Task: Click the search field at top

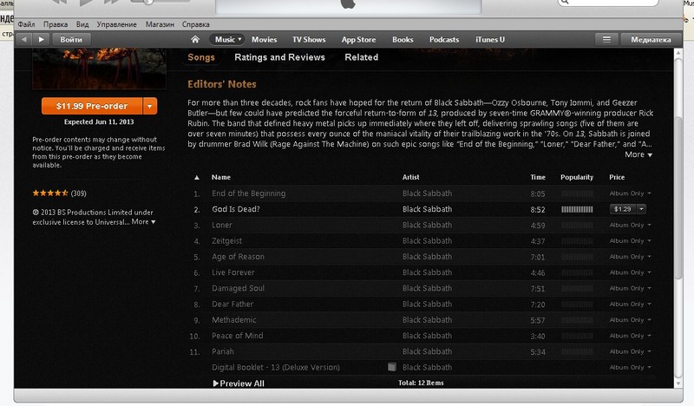Action: pyautogui.click(x=609, y=3)
